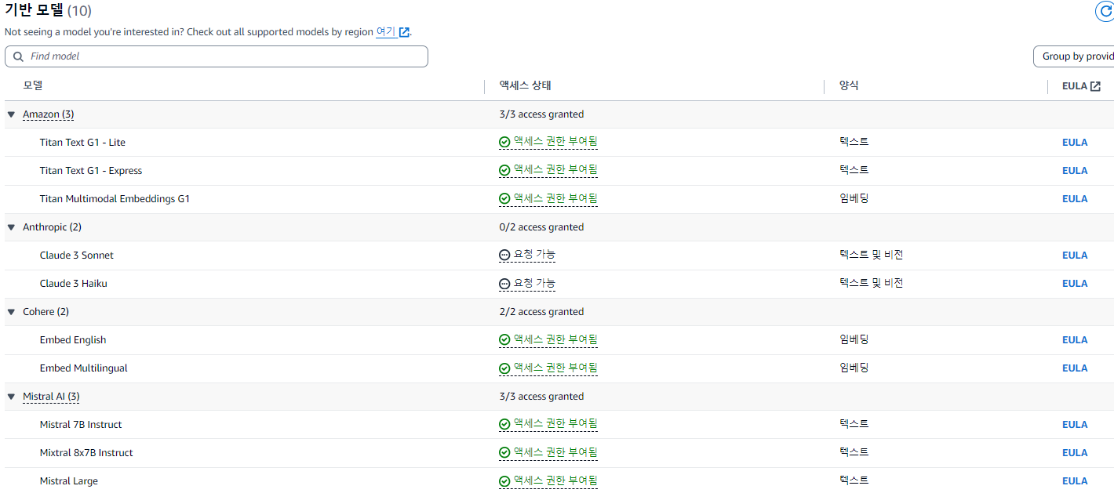
Task: Open the 여기 supported models link
Action: pos(385,32)
